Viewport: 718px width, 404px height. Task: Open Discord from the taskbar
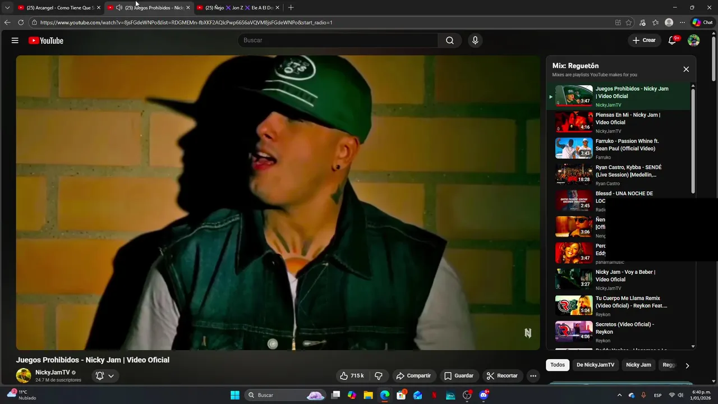pos(484,395)
